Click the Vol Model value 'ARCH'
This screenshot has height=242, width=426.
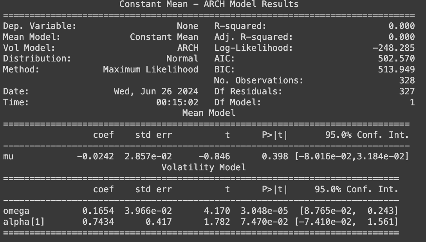(x=188, y=48)
